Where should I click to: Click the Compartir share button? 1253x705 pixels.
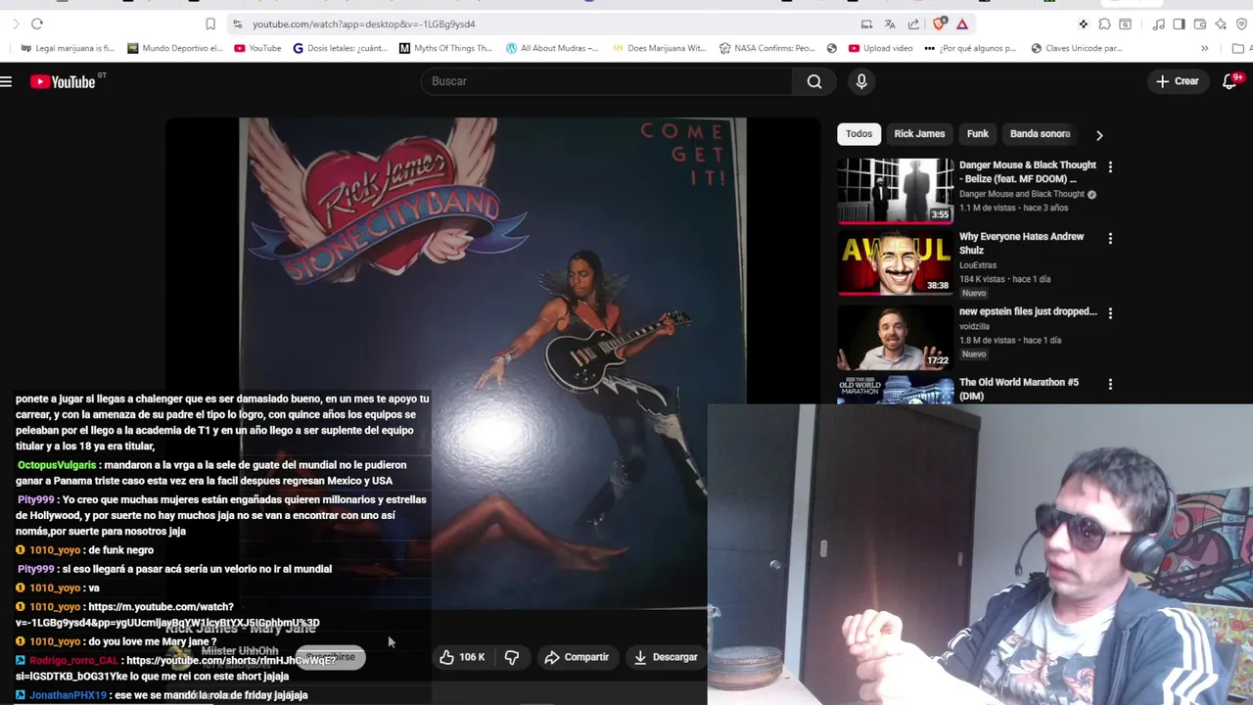(577, 657)
